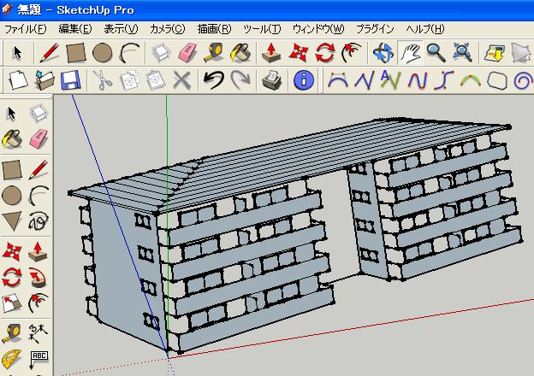Select Push/Pull in the left toolbar

click(x=38, y=252)
